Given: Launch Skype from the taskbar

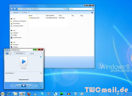Looking at the screenshot, I should [42, 94].
